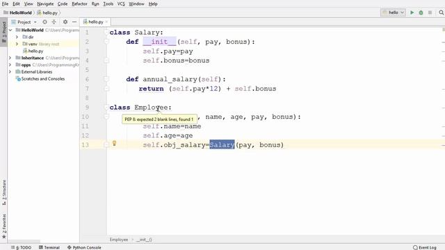Viewport: 445px width, 250px height.
Task: Click the highlighted Salary text on line 13
Action: pyautogui.click(x=222, y=145)
